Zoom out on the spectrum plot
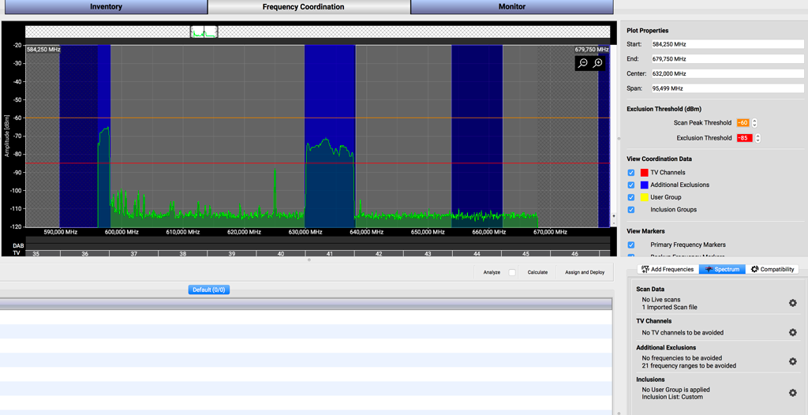The height and width of the screenshot is (415, 808). (x=583, y=63)
